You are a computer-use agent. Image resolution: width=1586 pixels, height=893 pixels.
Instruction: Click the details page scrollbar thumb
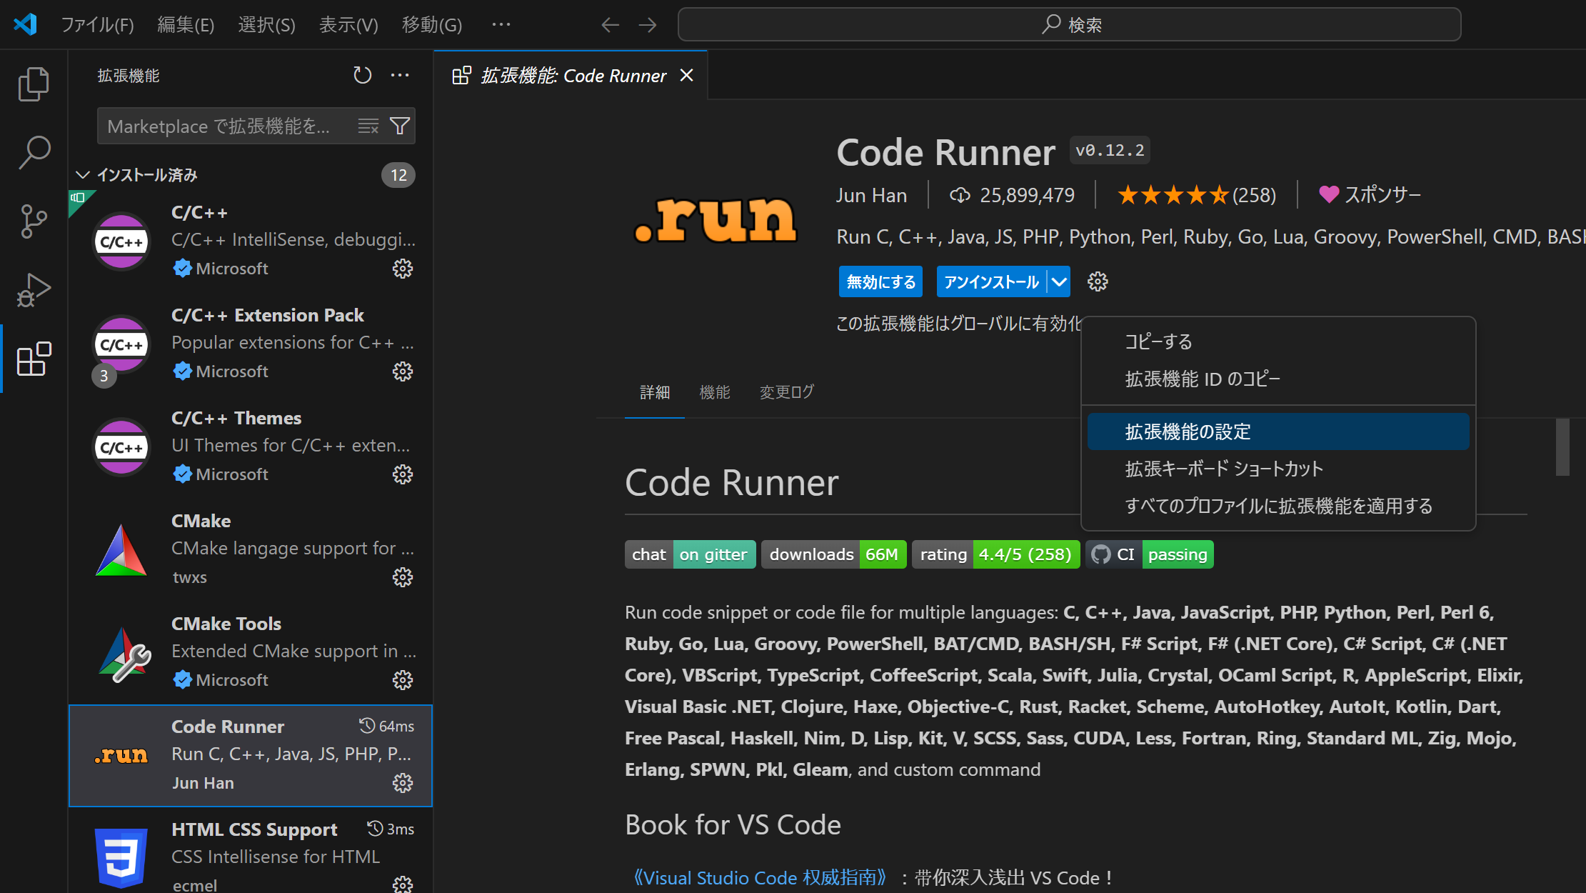point(1562,447)
